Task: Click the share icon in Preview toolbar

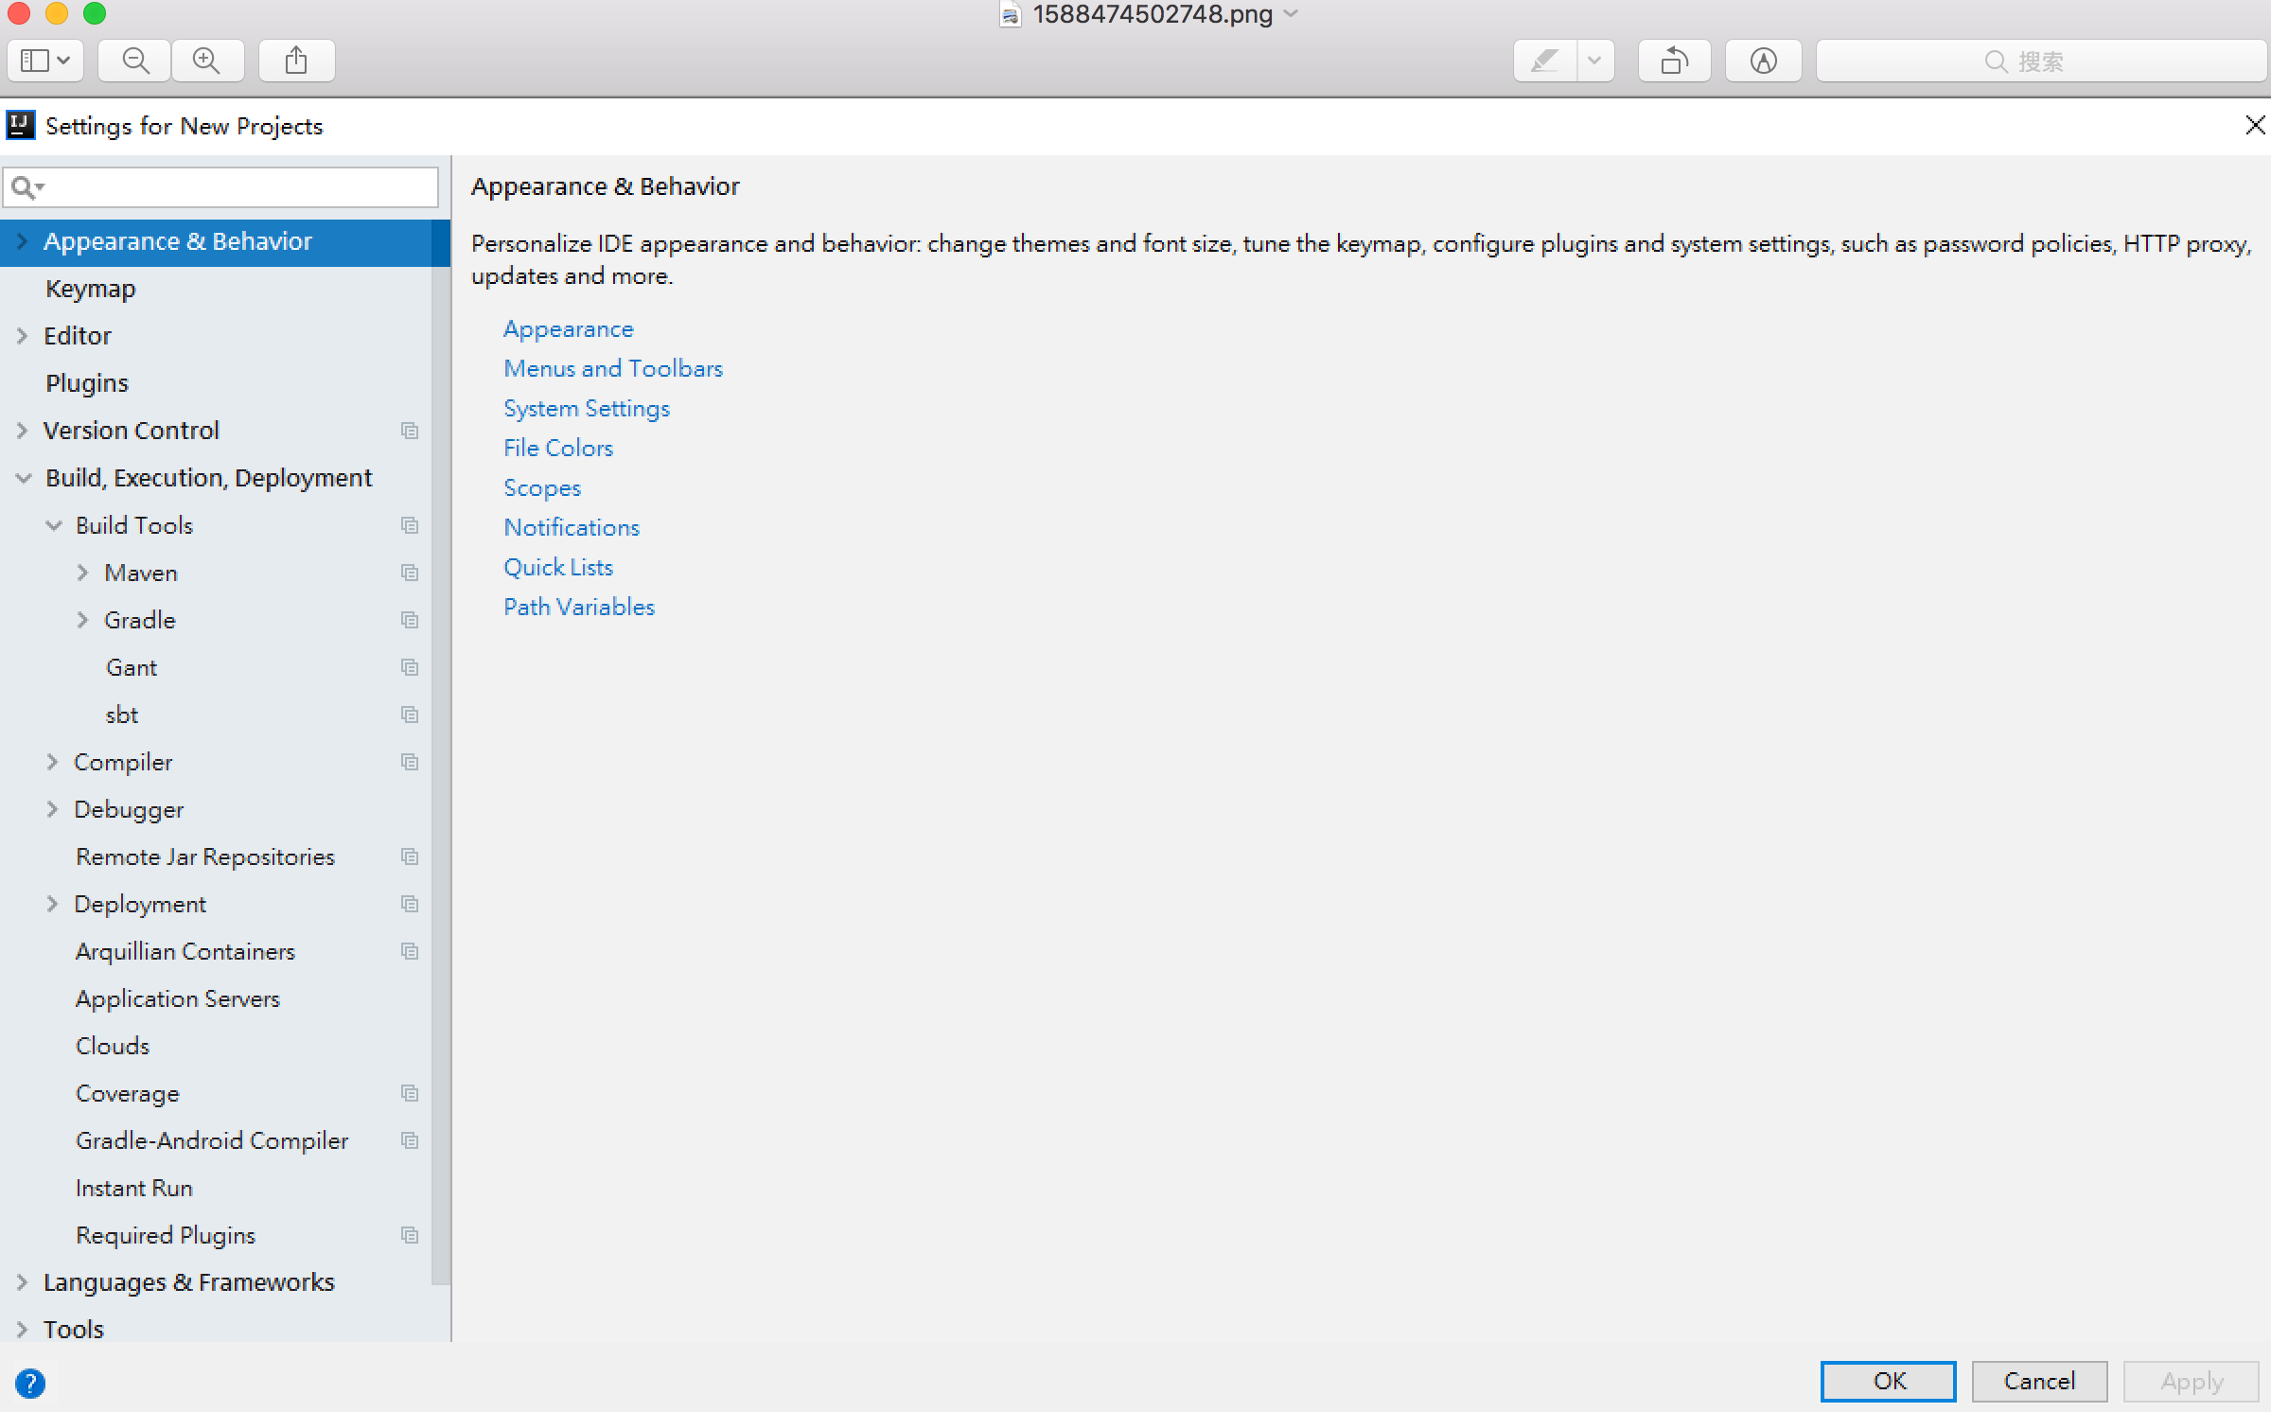Action: coord(296,62)
